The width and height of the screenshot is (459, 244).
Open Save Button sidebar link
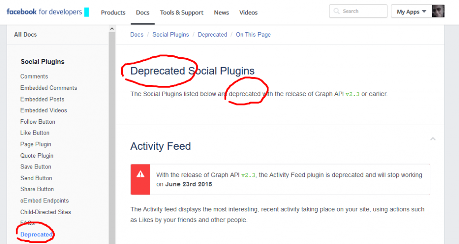coord(36,167)
